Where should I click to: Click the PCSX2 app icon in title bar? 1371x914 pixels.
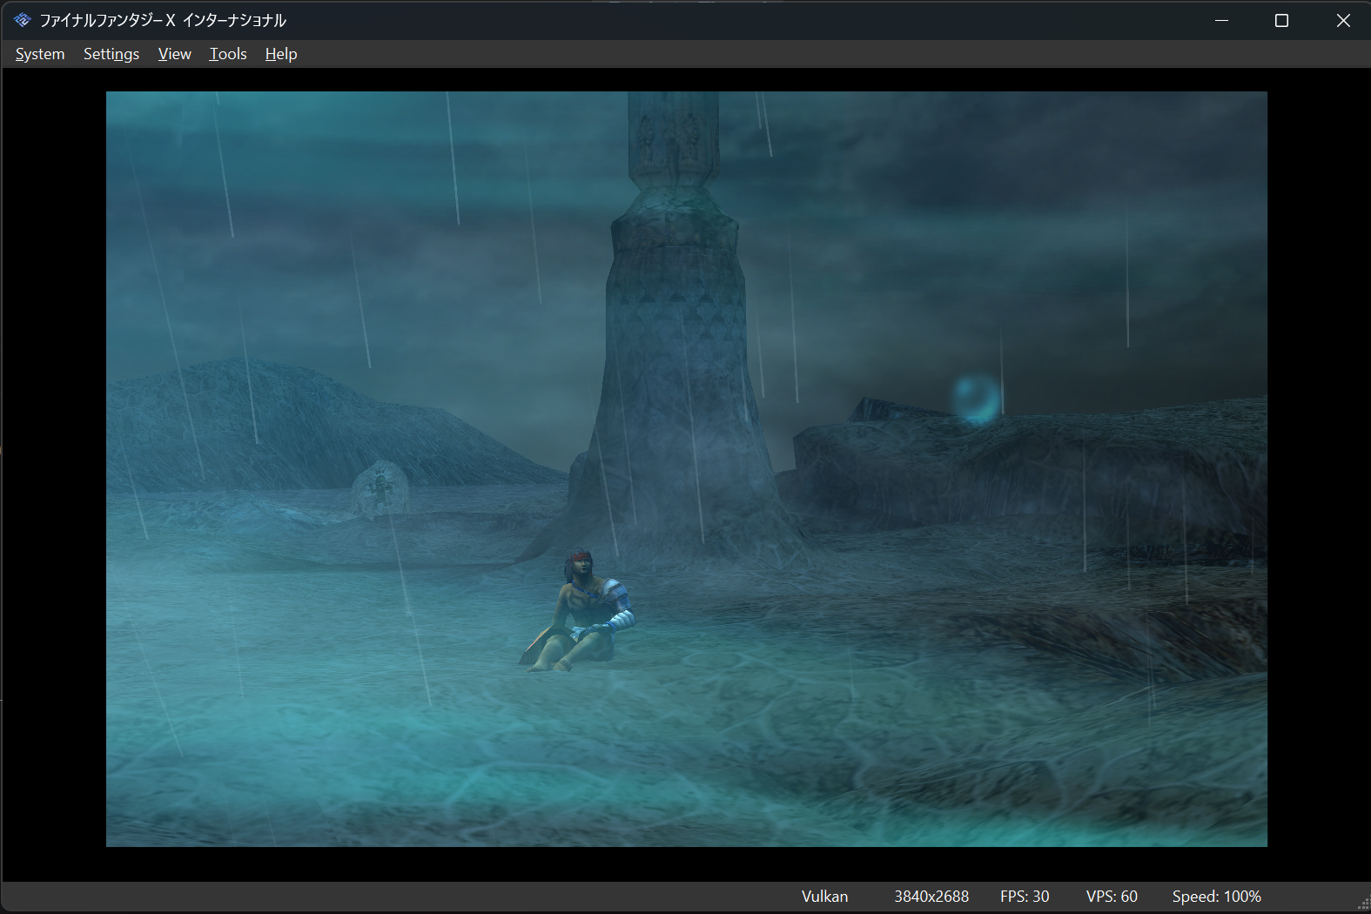coord(23,20)
